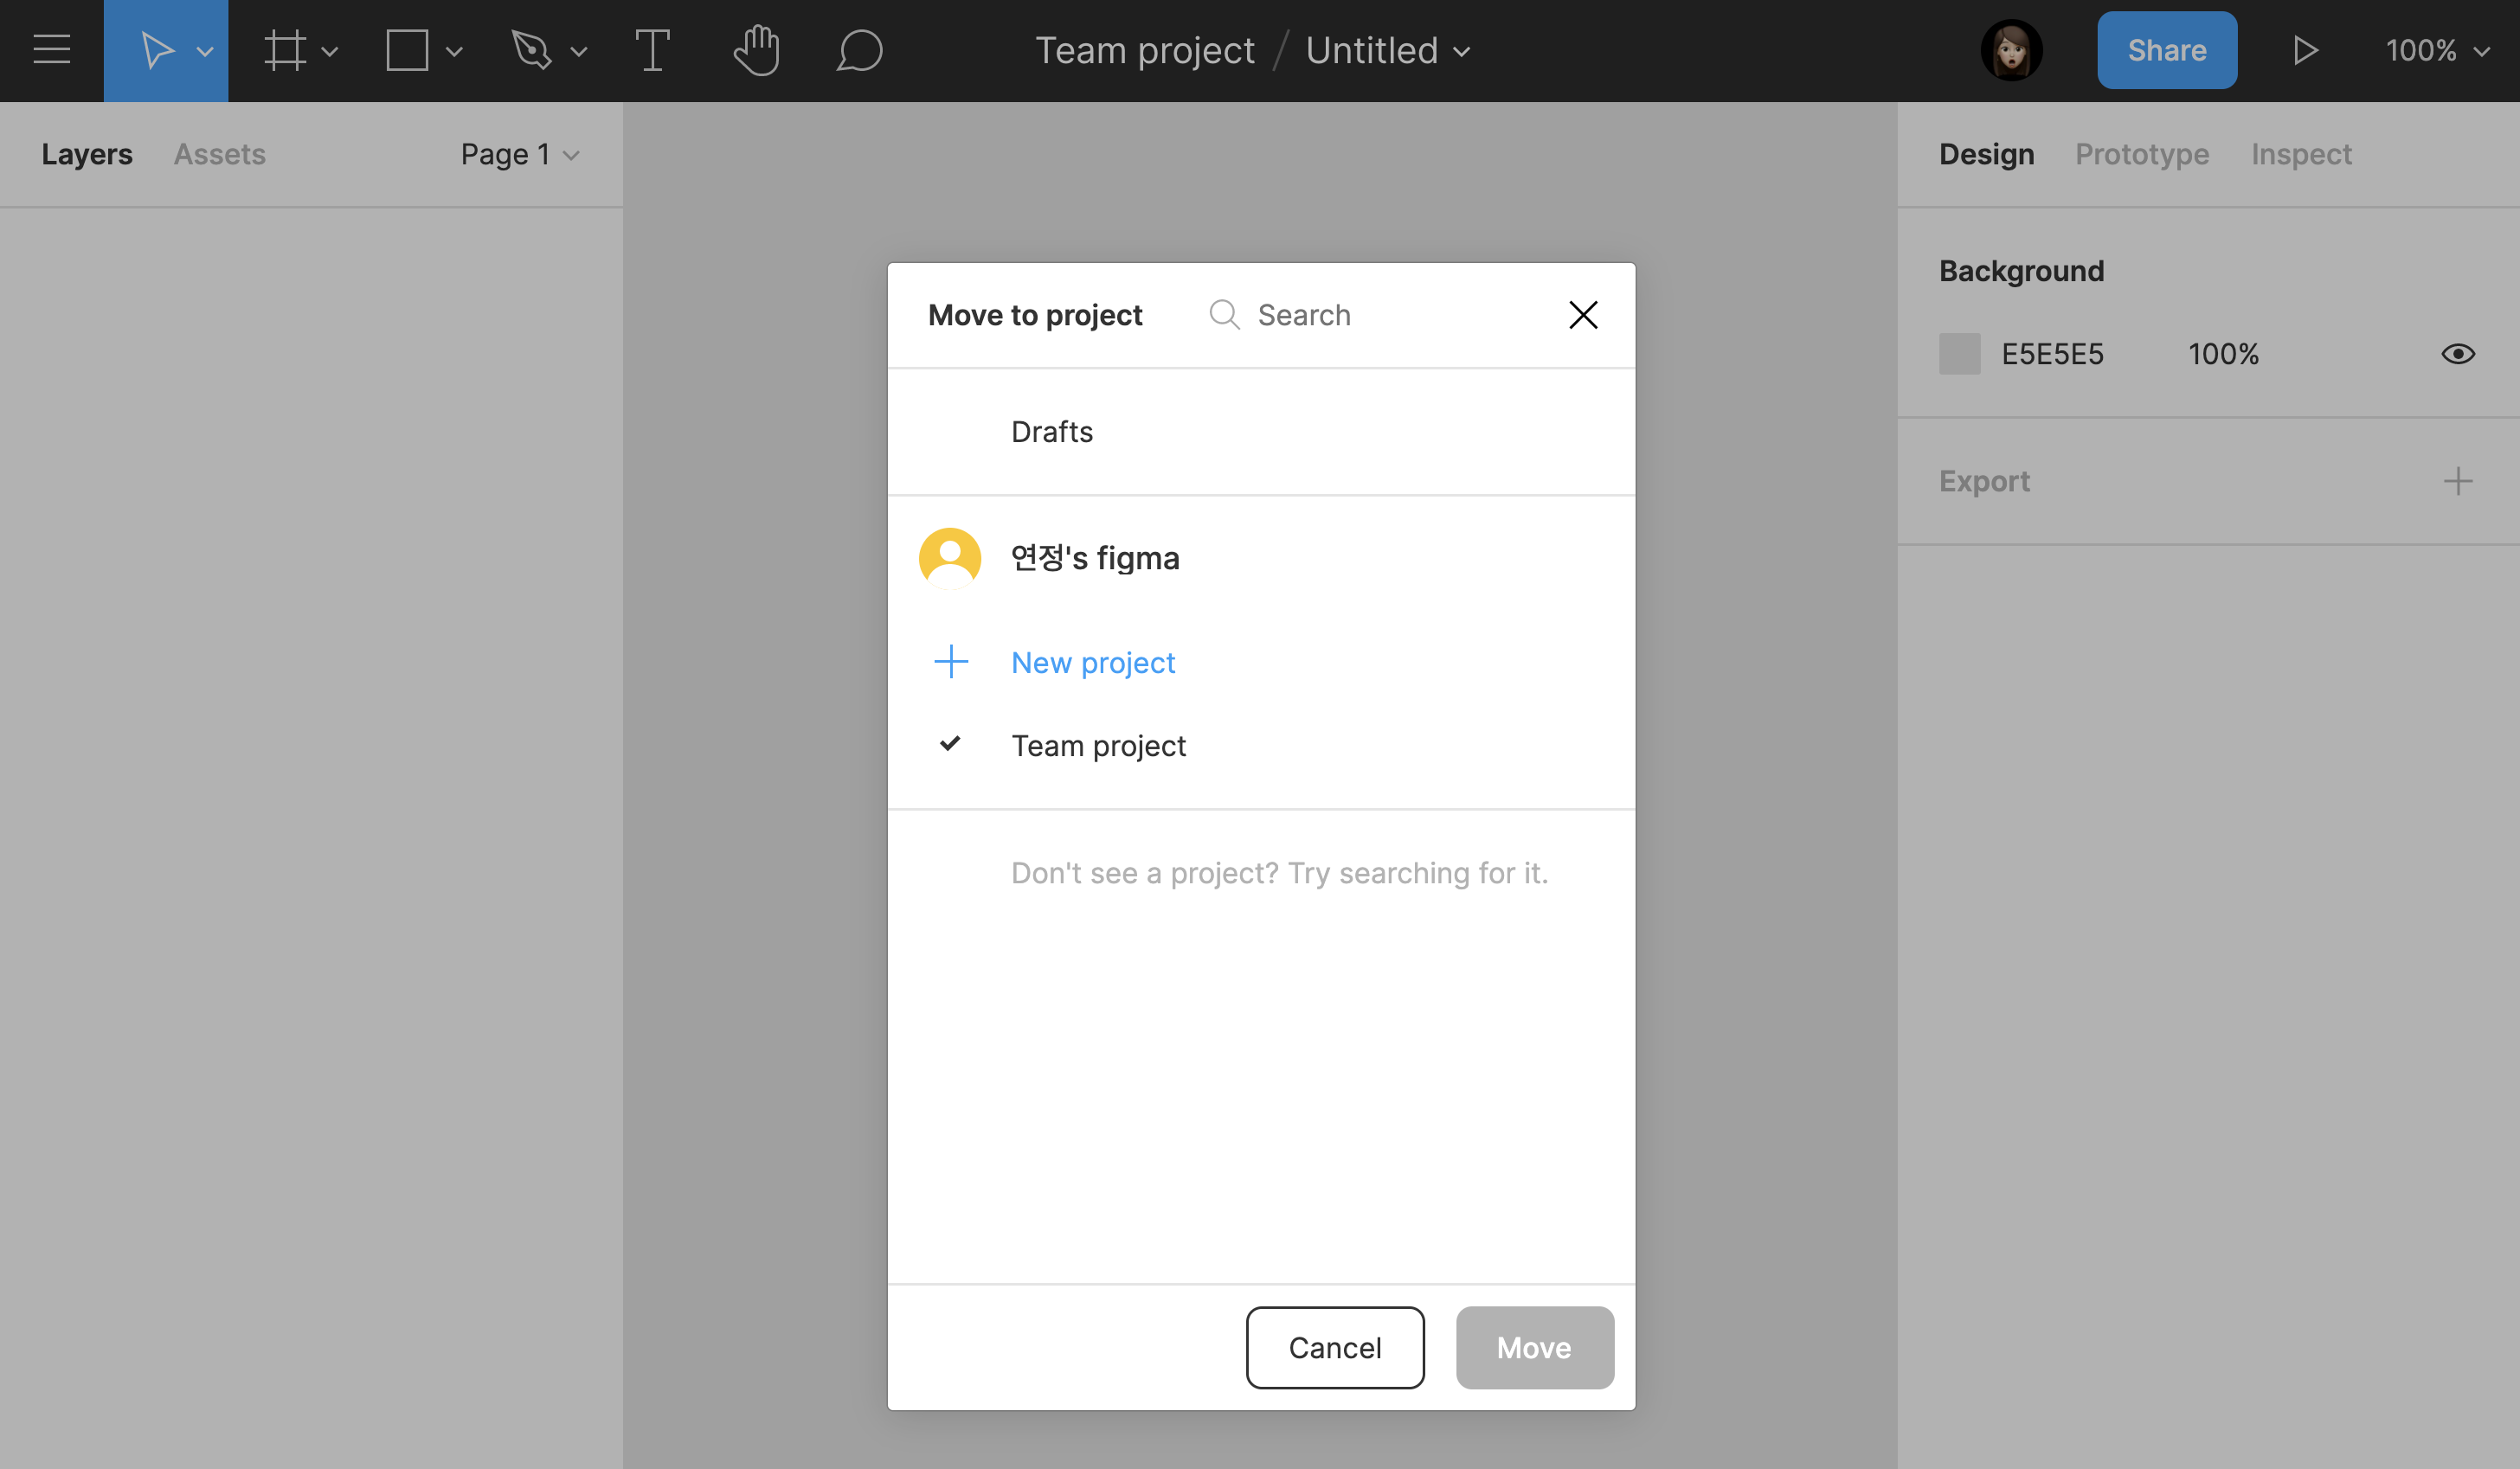Screen dimensions: 2520x1469
Task: Switch to the Assets tab
Action: point(219,154)
